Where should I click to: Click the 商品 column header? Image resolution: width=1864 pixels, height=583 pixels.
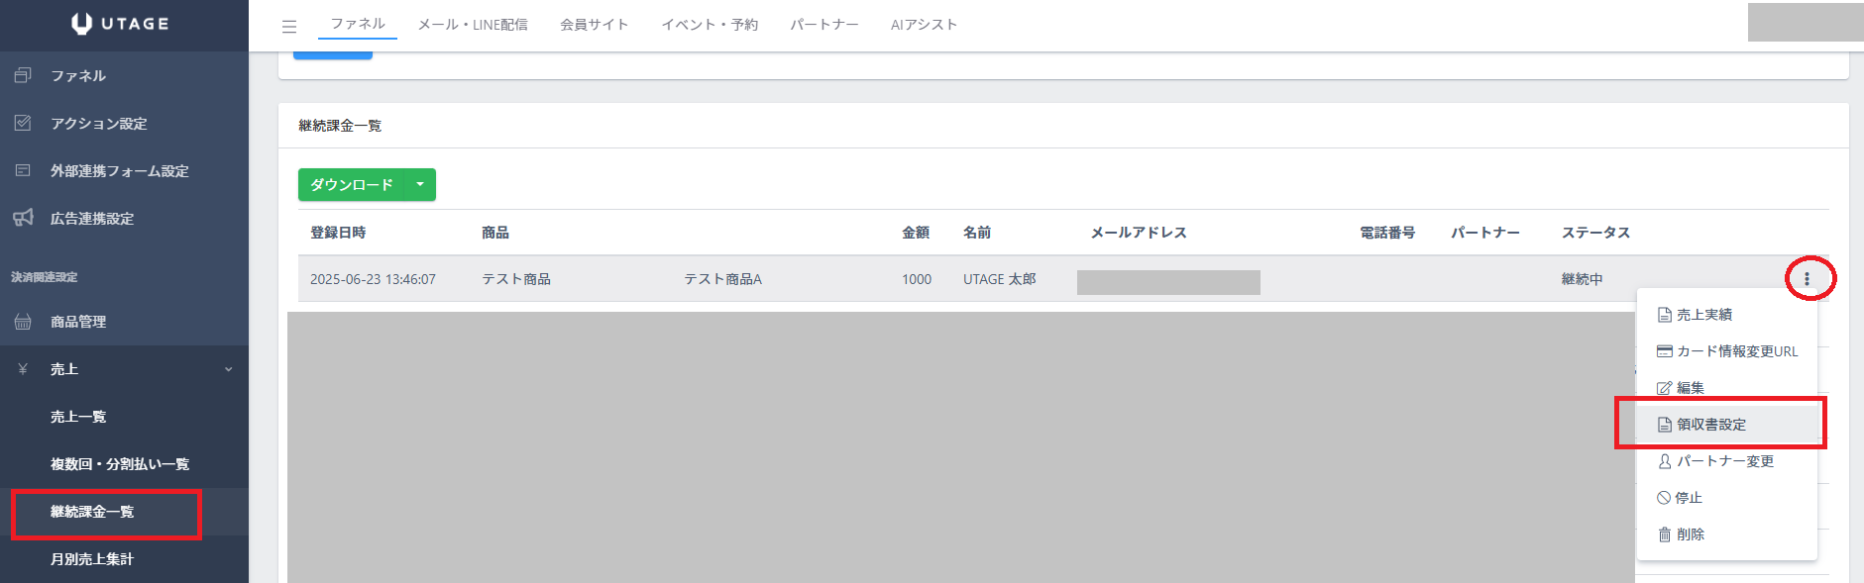click(495, 233)
